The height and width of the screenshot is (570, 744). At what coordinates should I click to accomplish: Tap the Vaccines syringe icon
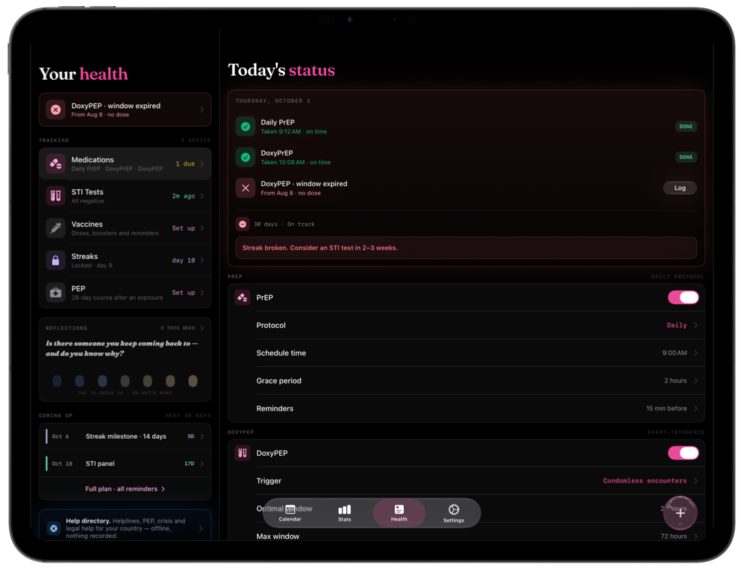[x=55, y=228]
